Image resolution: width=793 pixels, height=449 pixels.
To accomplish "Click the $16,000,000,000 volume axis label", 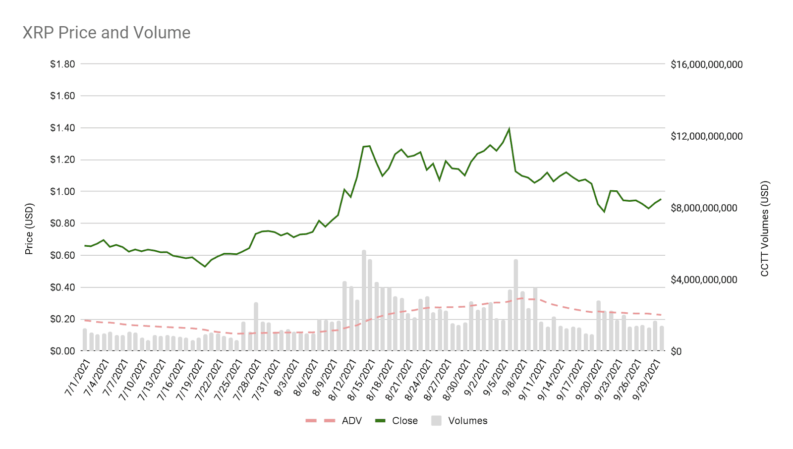I will pyautogui.click(x=706, y=64).
